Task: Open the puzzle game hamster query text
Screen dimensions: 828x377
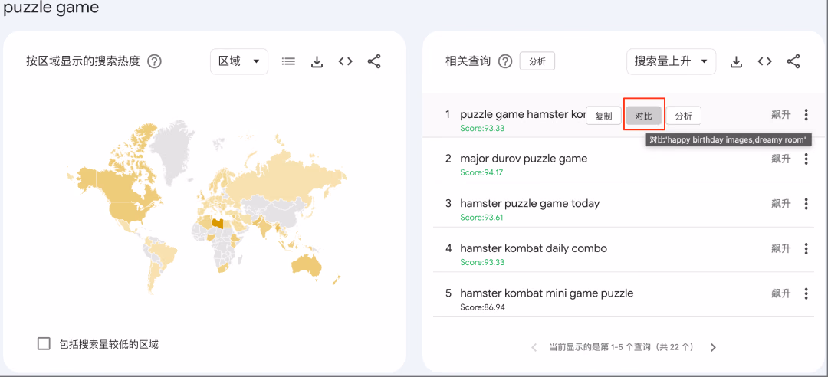Action: tap(523, 115)
